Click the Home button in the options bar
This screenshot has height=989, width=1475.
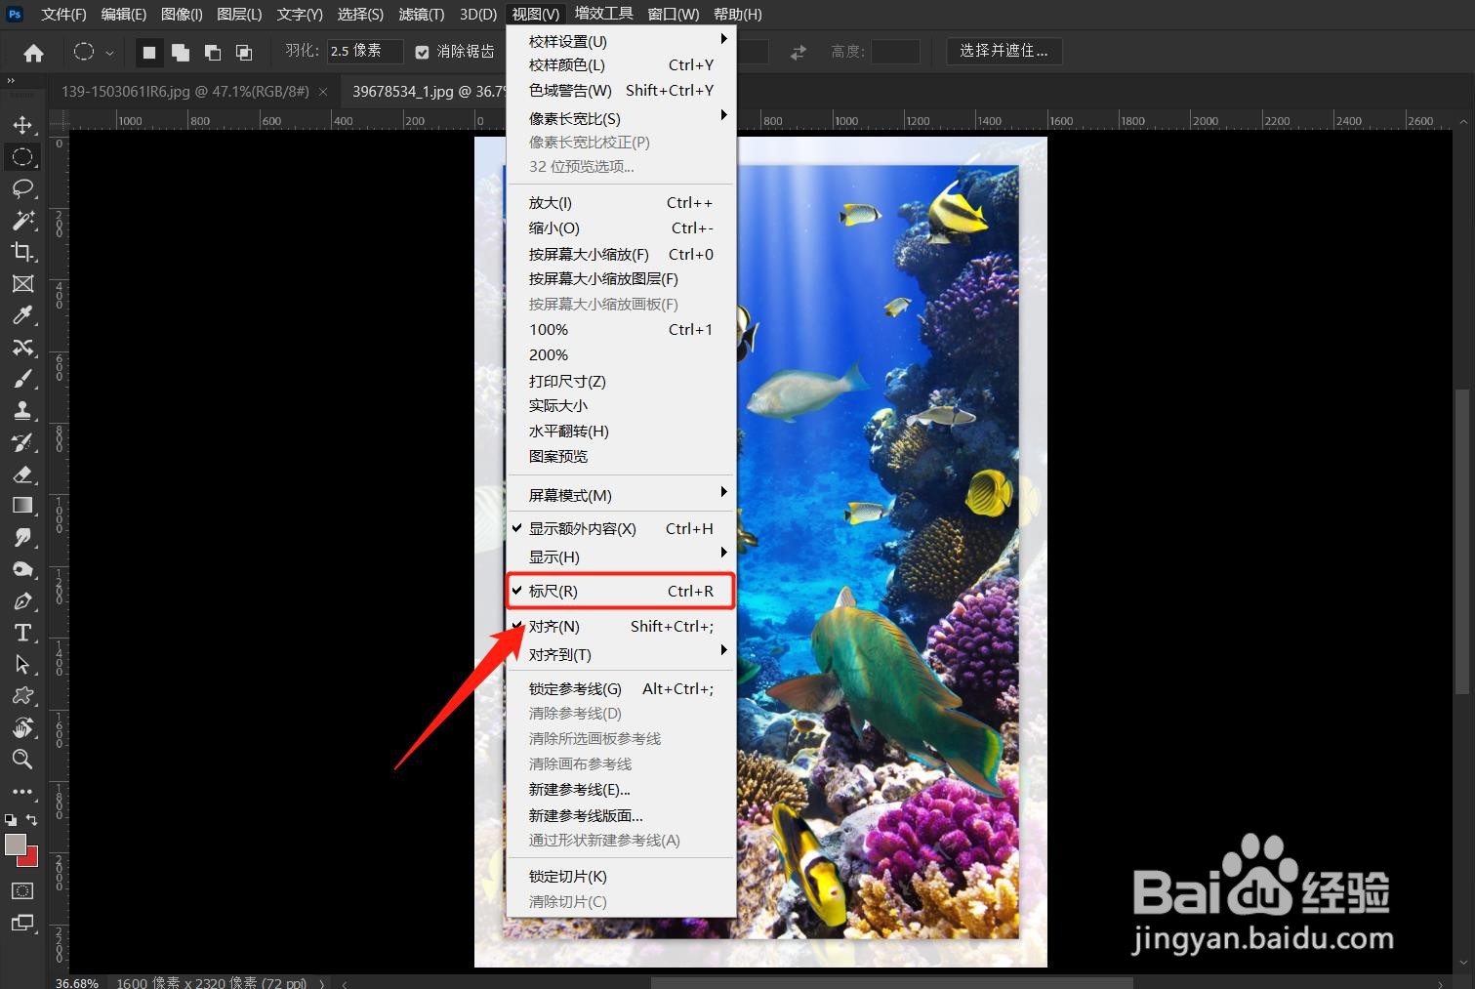[x=33, y=51]
